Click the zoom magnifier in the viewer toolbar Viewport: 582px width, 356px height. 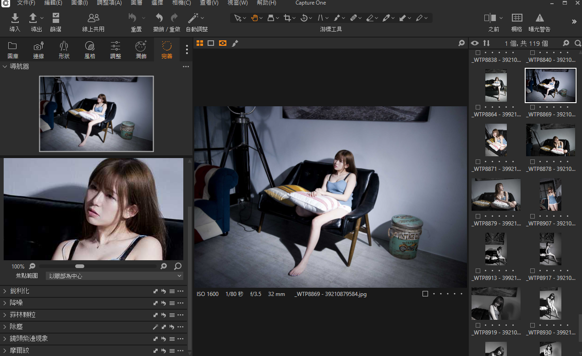tap(461, 43)
